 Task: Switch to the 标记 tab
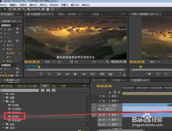point(54,86)
